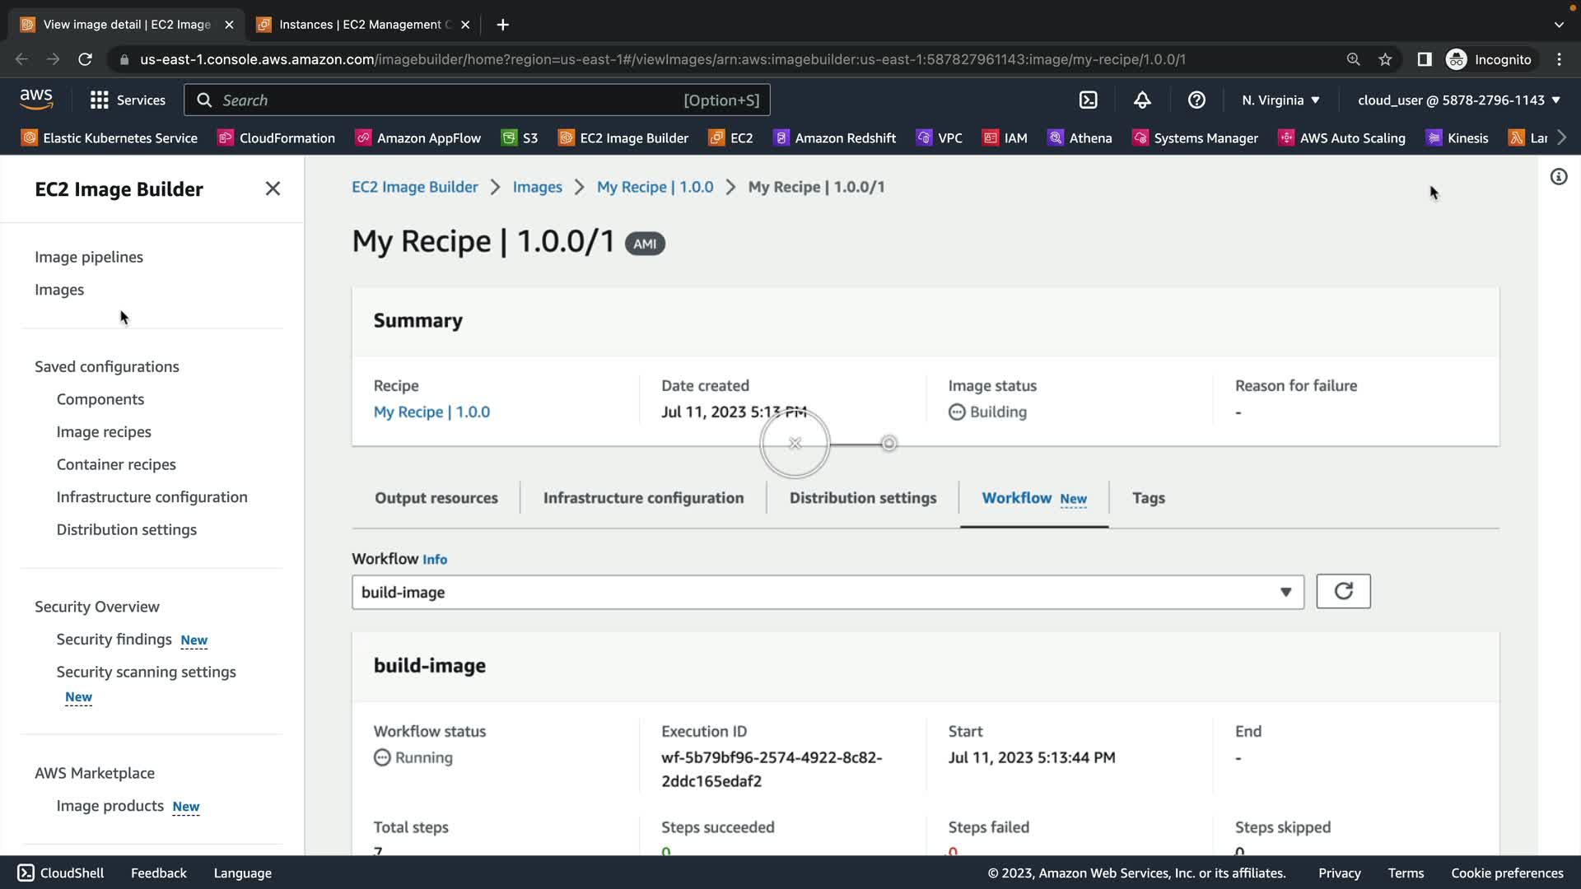Expand the cloud_user account menu
Viewport: 1581px width, 889px height.
pyautogui.click(x=1458, y=100)
